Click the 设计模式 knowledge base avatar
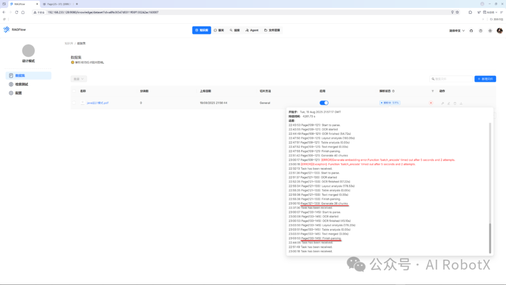The width and height of the screenshot is (506, 285). point(29,51)
